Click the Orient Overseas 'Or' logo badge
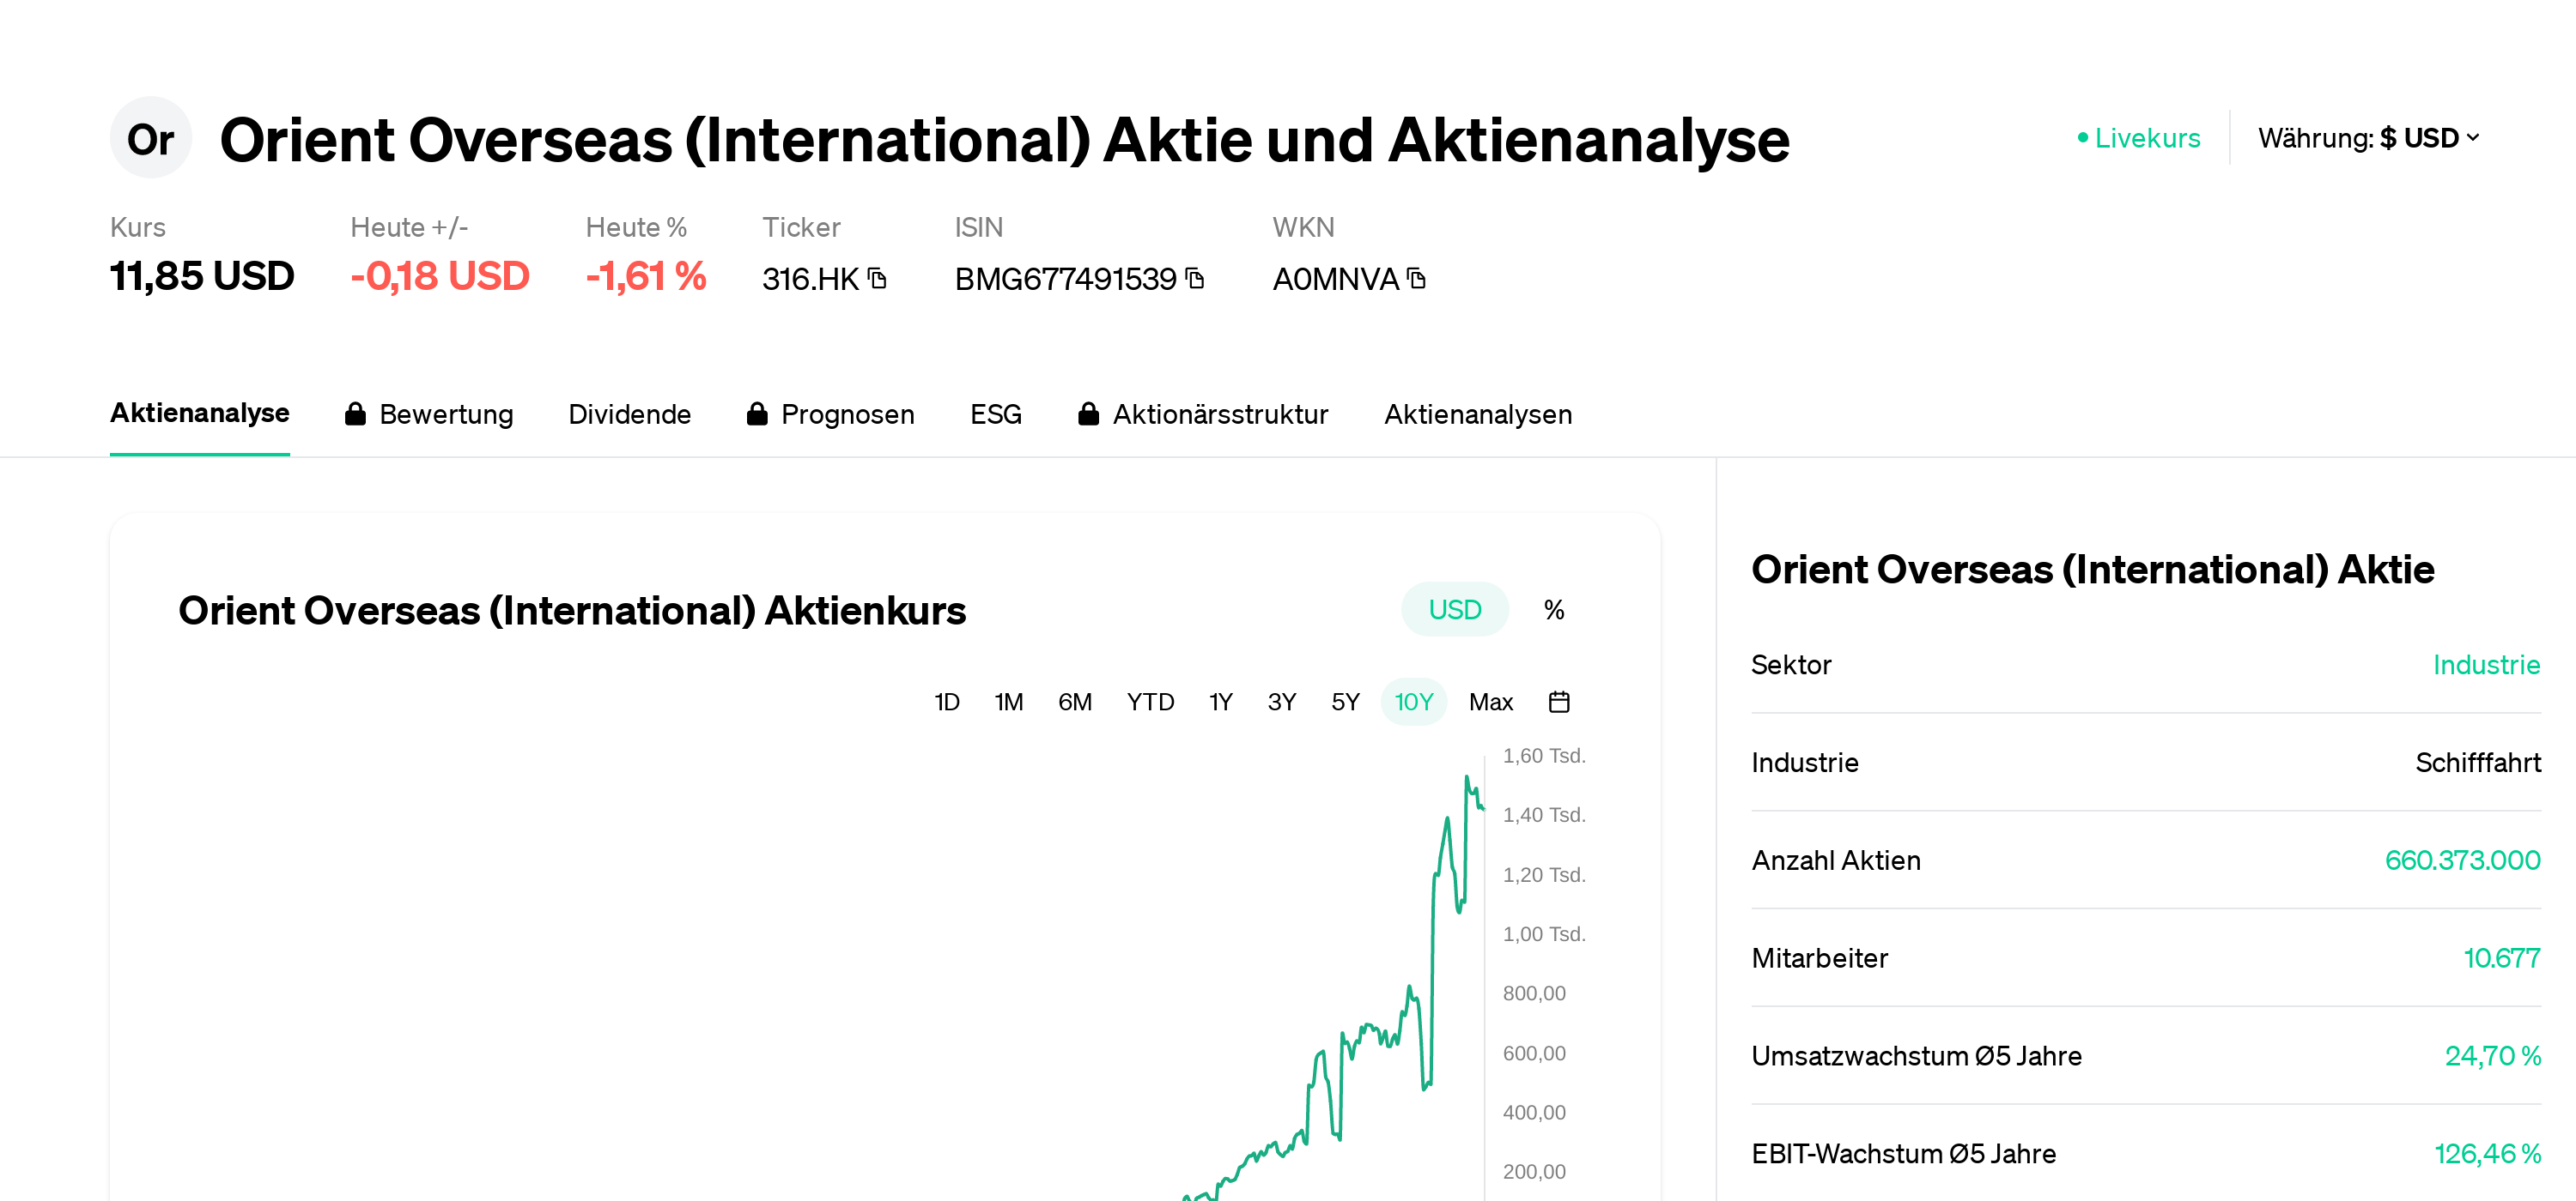The height and width of the screenshot is (1201, 2576). point(150,138)
